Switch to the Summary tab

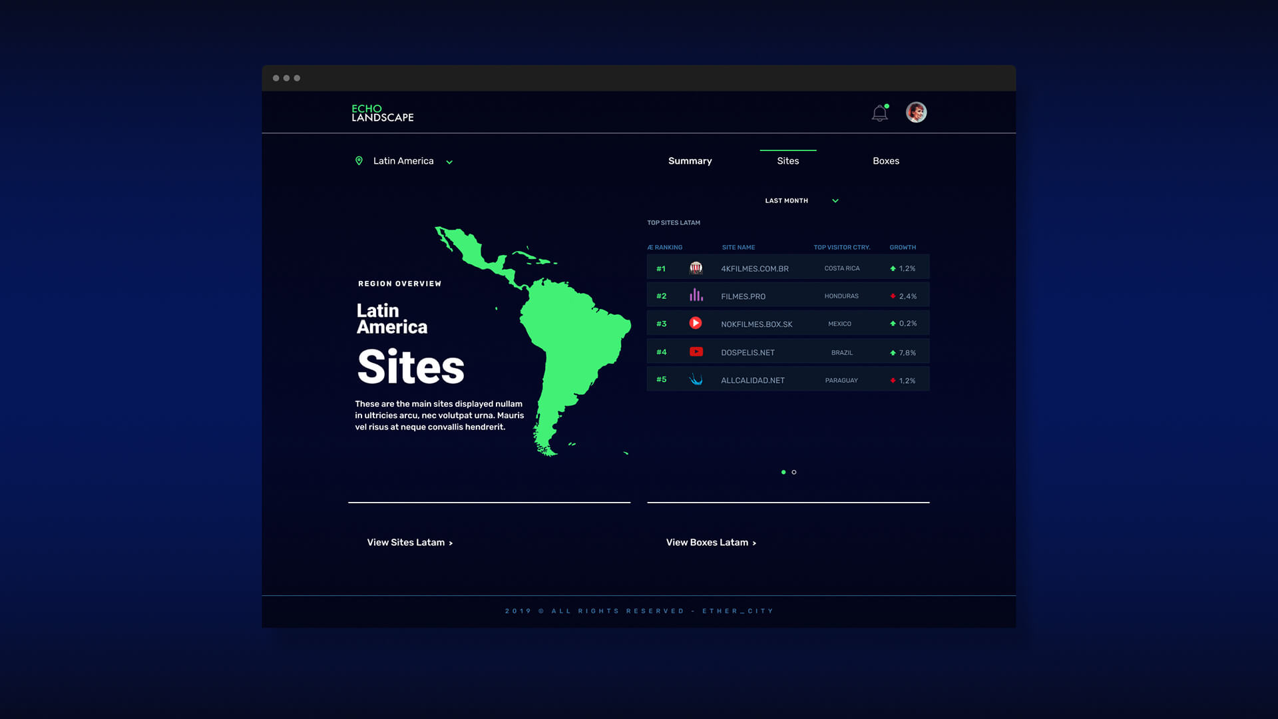click(x=690, y=161)
